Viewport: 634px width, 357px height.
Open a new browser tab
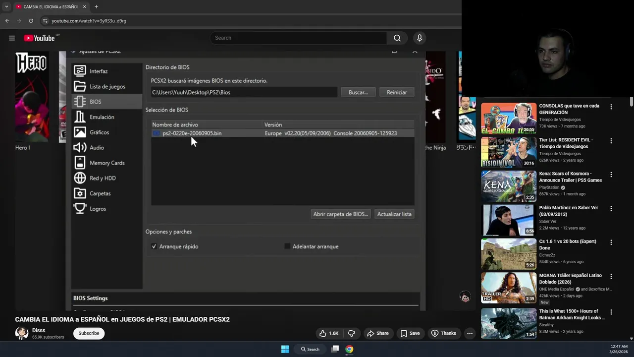pos(96,7)
